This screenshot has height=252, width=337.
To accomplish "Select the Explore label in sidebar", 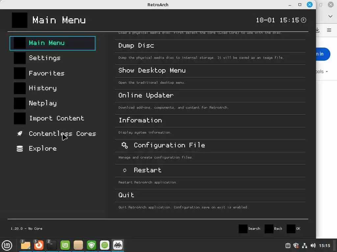I will [x=43, y=149].
